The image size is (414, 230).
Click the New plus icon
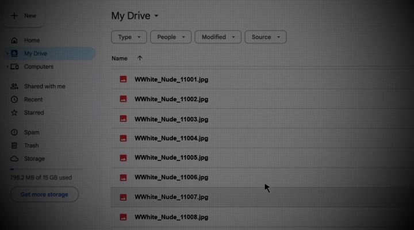pyautogui.click(x=14, y=16)
